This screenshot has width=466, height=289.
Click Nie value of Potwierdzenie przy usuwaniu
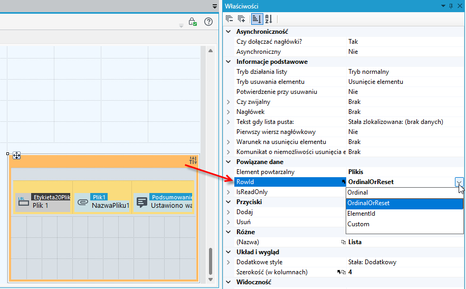coord(353,92)
